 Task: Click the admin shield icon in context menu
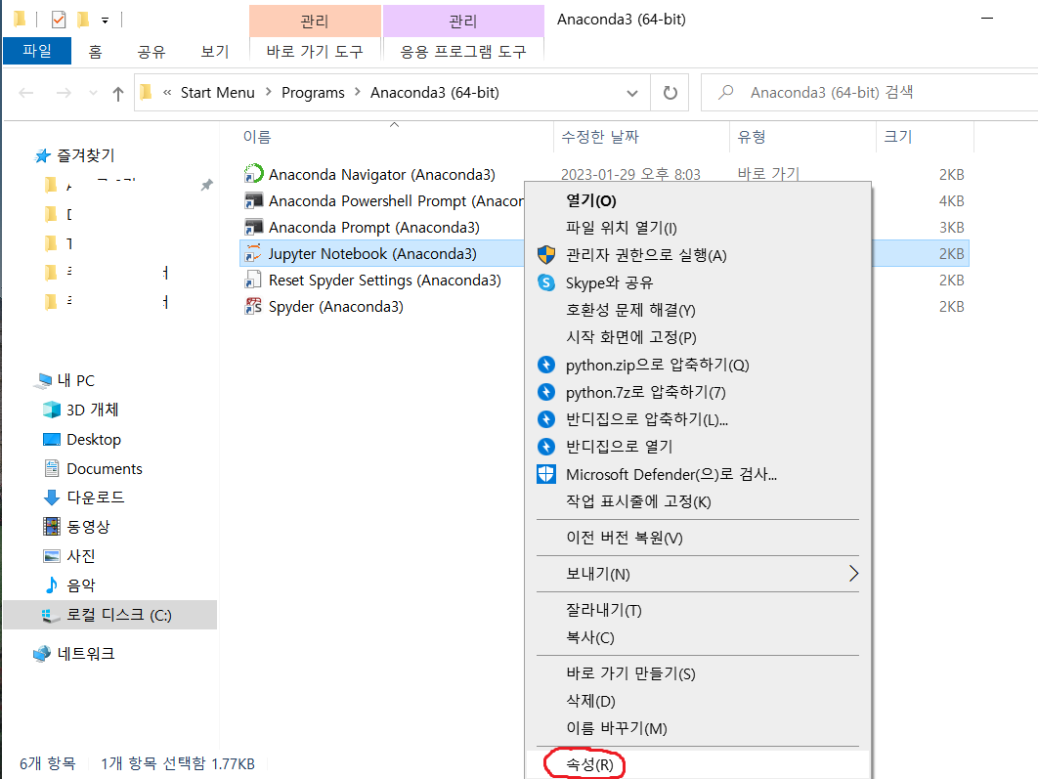tap(546, 255)
